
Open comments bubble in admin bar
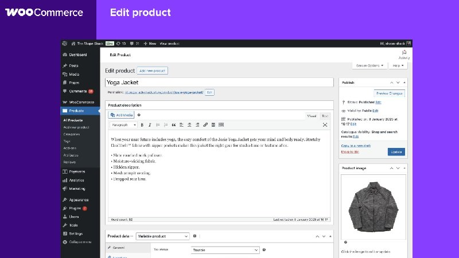pyautogui.click(x=134, y=44)
